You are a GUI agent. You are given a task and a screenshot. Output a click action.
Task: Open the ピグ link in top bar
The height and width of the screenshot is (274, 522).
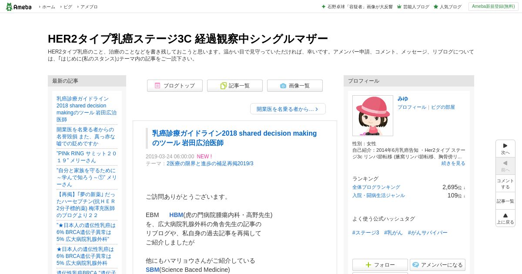pos(68,7)
